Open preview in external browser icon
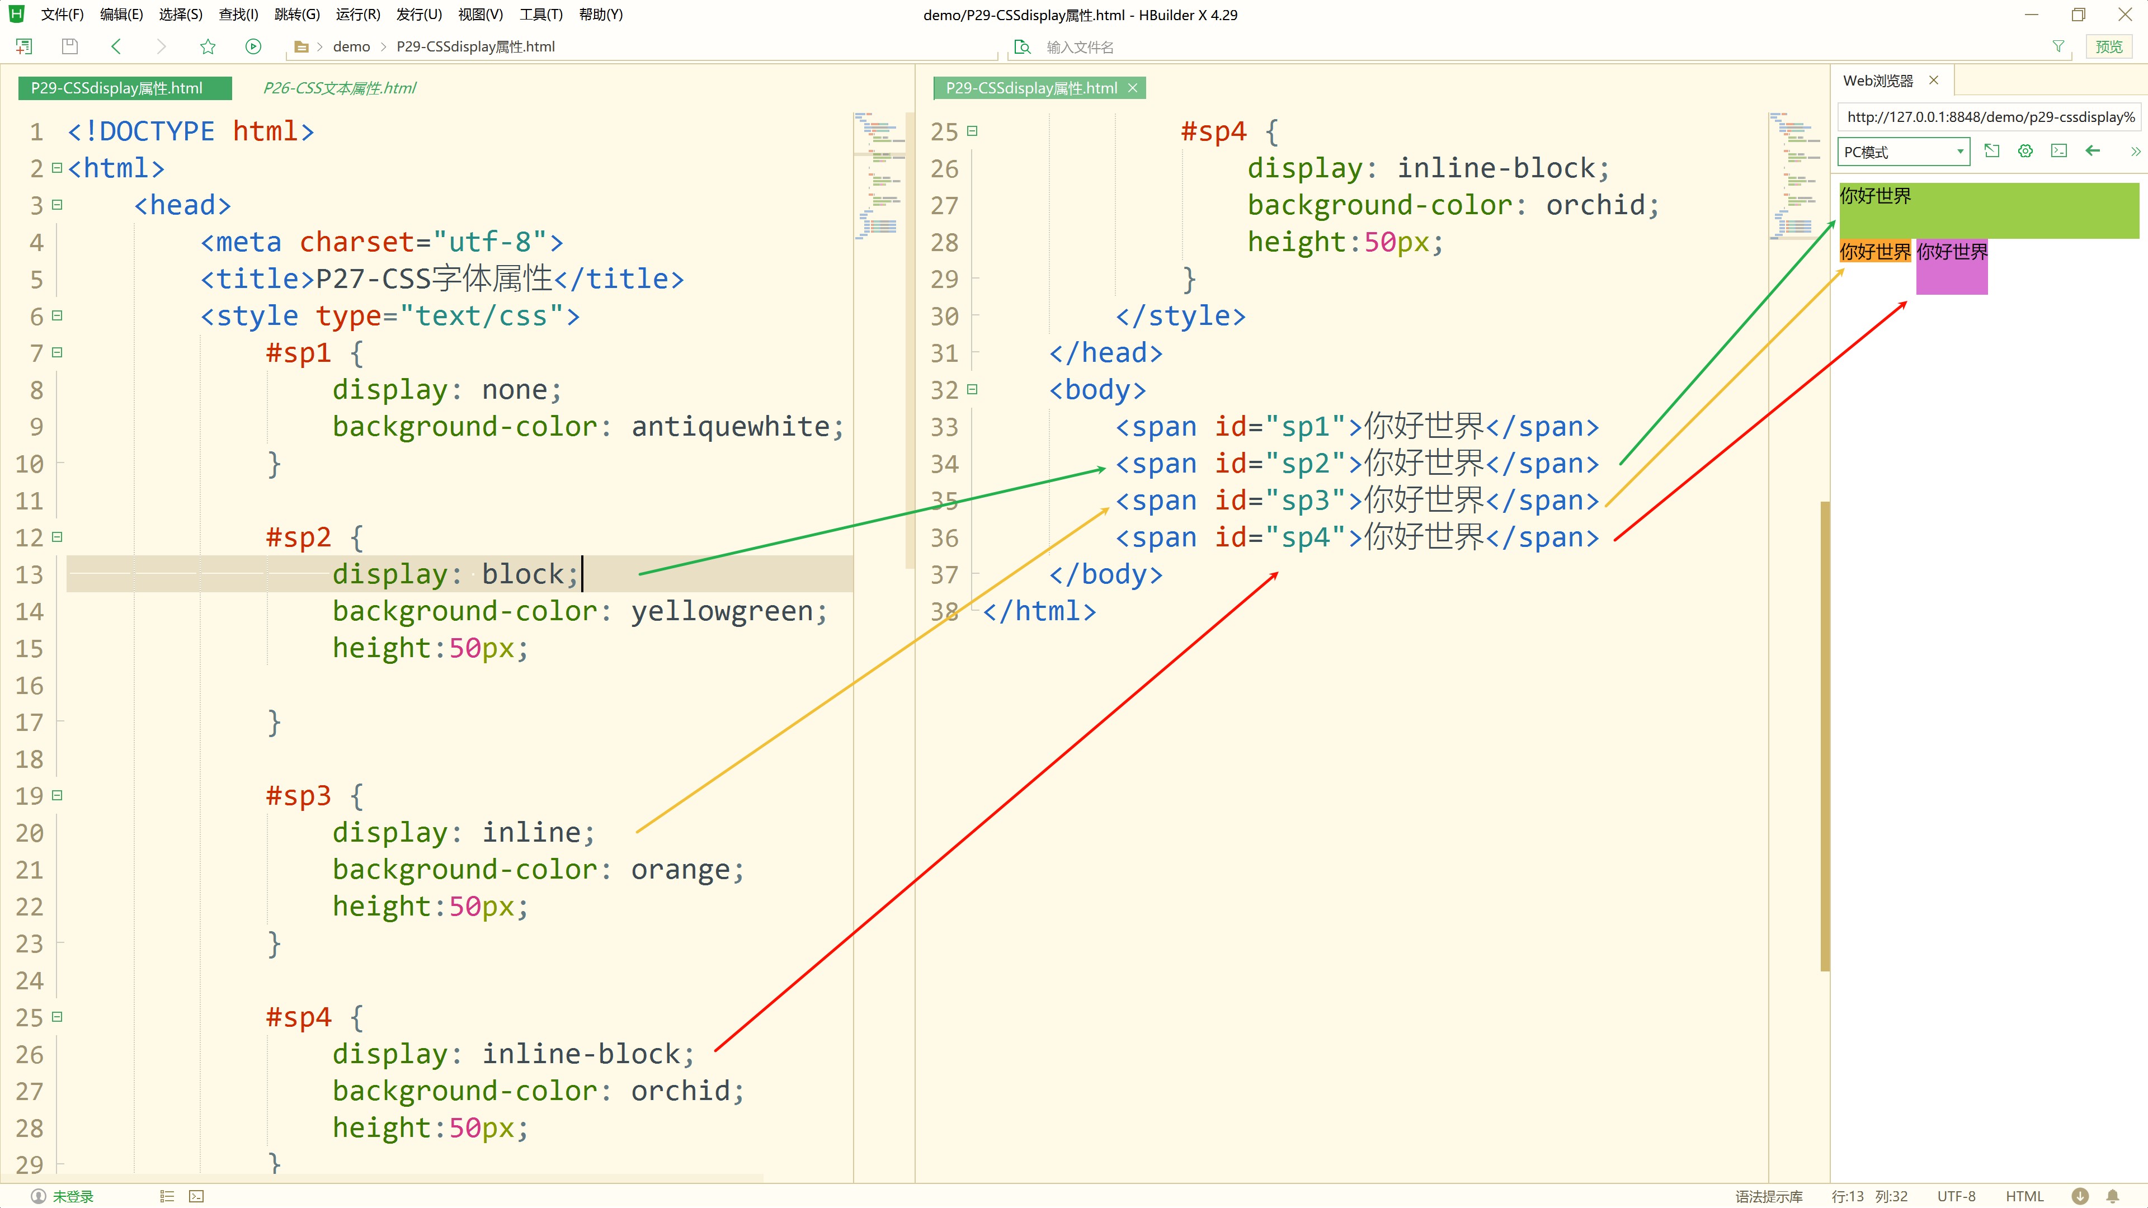2148x1208 pixels. tap(1992, 151)
